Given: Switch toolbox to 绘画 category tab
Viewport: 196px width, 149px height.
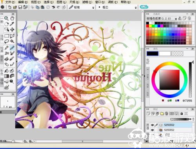Looking at the screenshot, I should (2, 50).
